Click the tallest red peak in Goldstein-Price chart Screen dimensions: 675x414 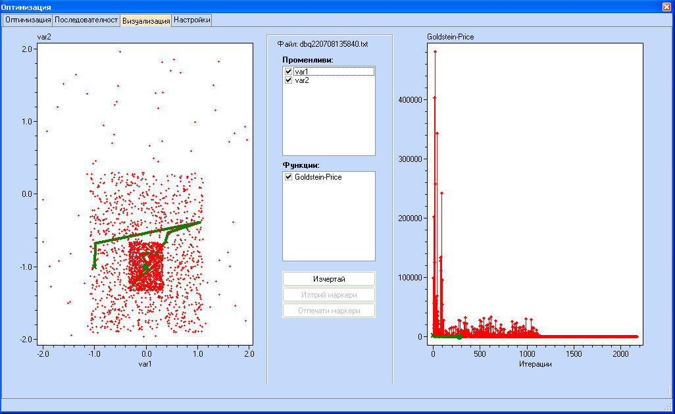(x=435, y=51)
